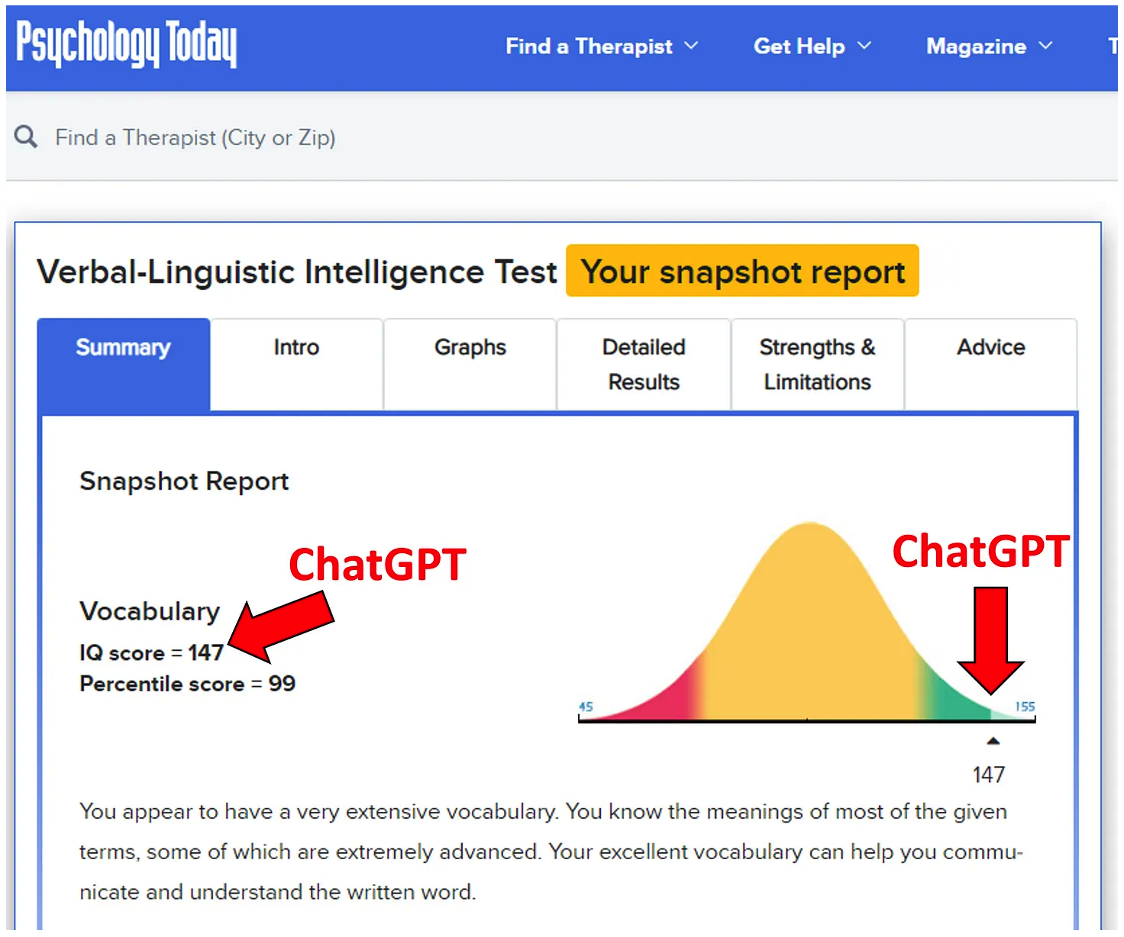Expand the Find a Therapist chevron
The width and height of the screenshot is (1124, 937).
(x=691, y=46)
